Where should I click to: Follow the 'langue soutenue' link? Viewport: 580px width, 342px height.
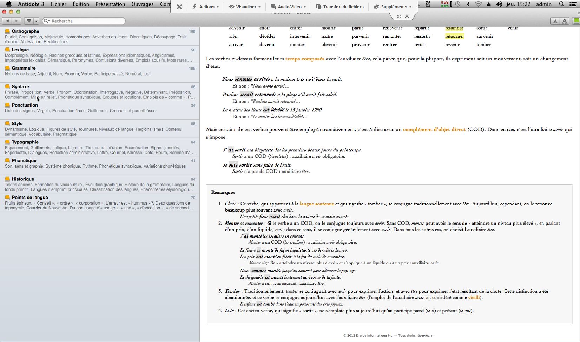317,204
